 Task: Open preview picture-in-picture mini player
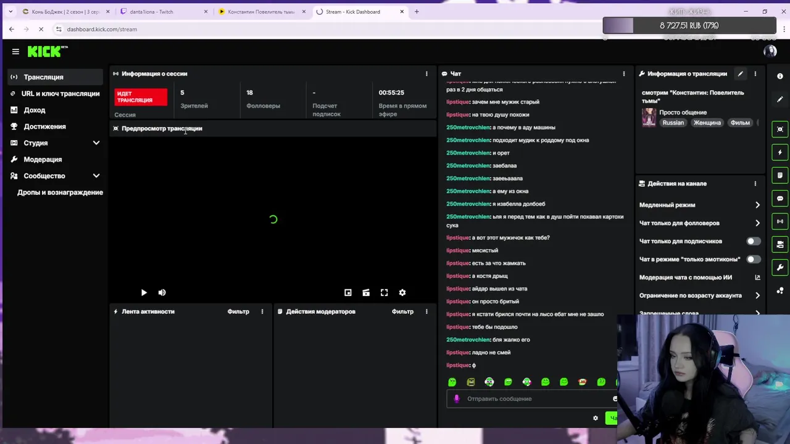point(348,293)
